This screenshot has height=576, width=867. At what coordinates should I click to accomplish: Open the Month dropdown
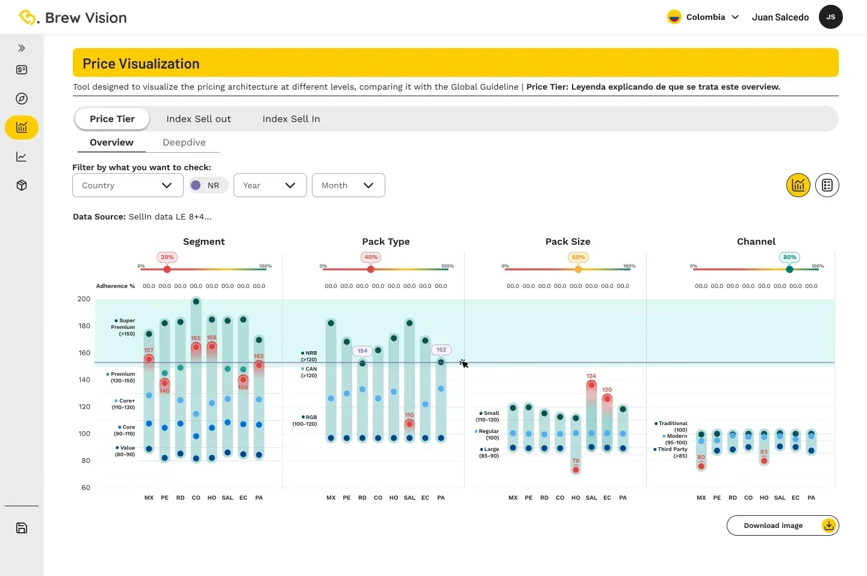pyautogui.click(x=349, y=185)
